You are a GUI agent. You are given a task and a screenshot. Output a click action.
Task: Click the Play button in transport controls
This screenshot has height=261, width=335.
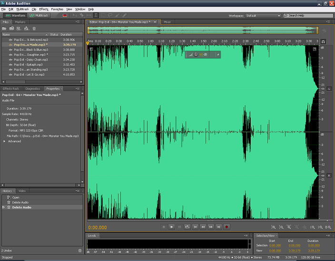coord(172,227)
